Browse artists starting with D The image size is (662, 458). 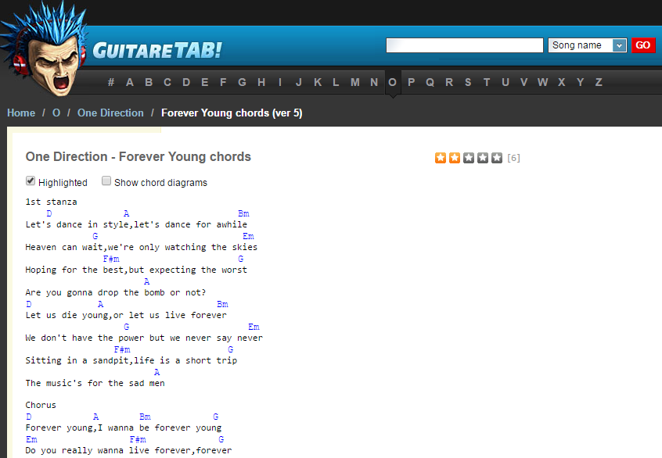coord(186,82)
